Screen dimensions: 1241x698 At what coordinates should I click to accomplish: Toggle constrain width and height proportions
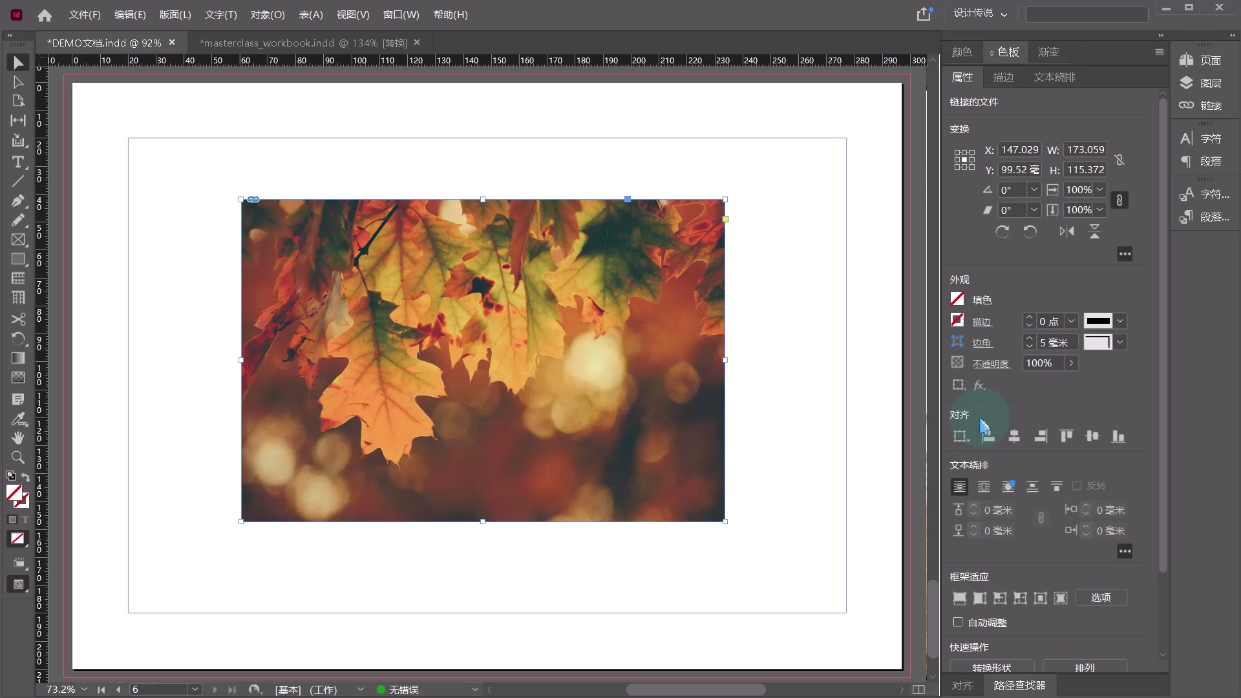click(x=1119, y=160)
